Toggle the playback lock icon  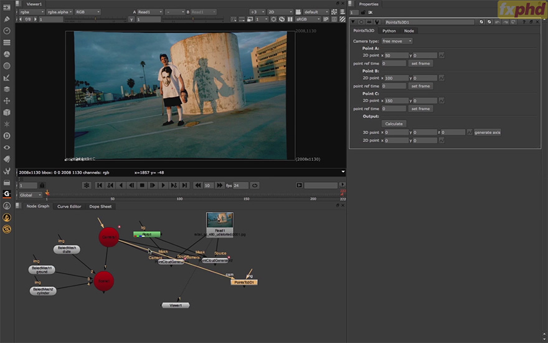(x=42, y=185)
